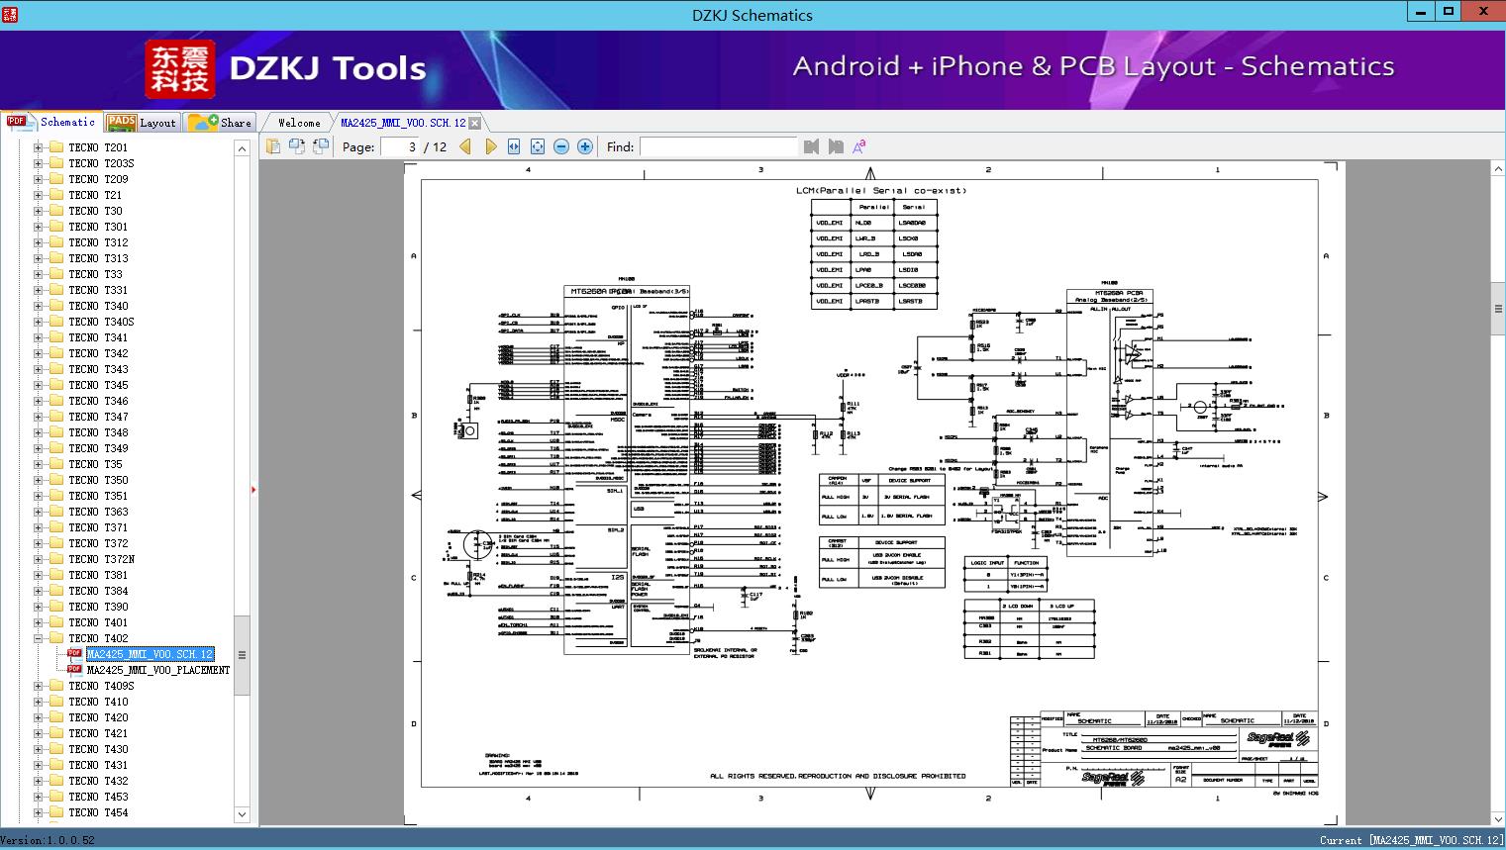
Task: Zoom in using the plus icon
Action: 584,145
